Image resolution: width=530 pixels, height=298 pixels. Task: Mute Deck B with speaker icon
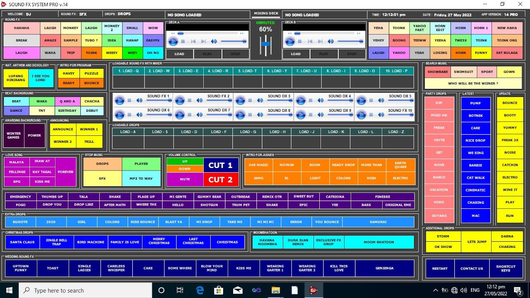point(330,41)
